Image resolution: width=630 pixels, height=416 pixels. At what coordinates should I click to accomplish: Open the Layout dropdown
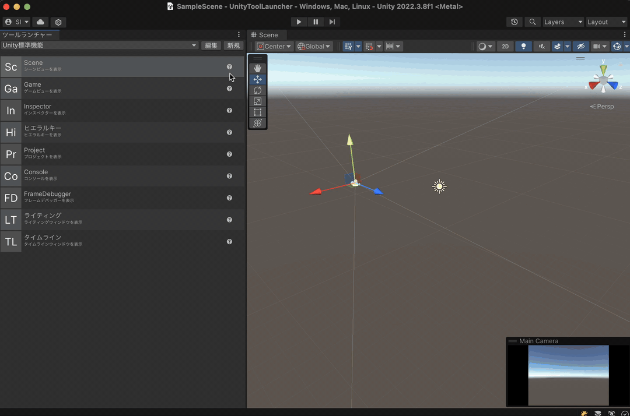(606, 22)
